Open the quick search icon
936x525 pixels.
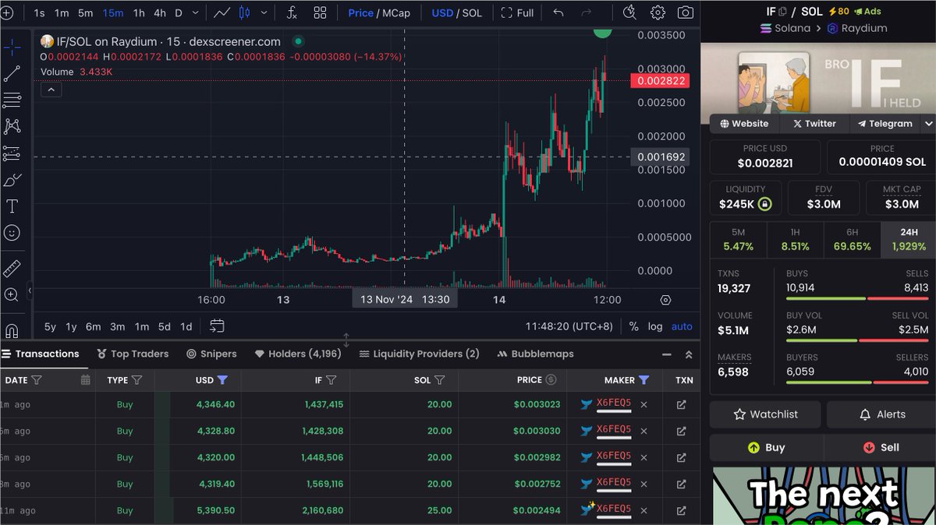630,12
